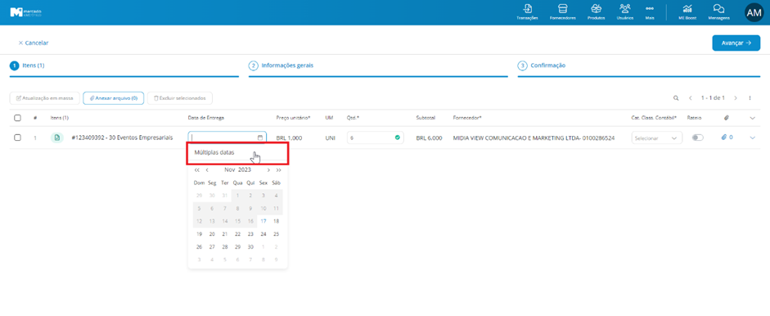The height and width of the screenshot is (316, 770).
Task: Click the Preço unitário* column header
Action: tap(294, 118)
